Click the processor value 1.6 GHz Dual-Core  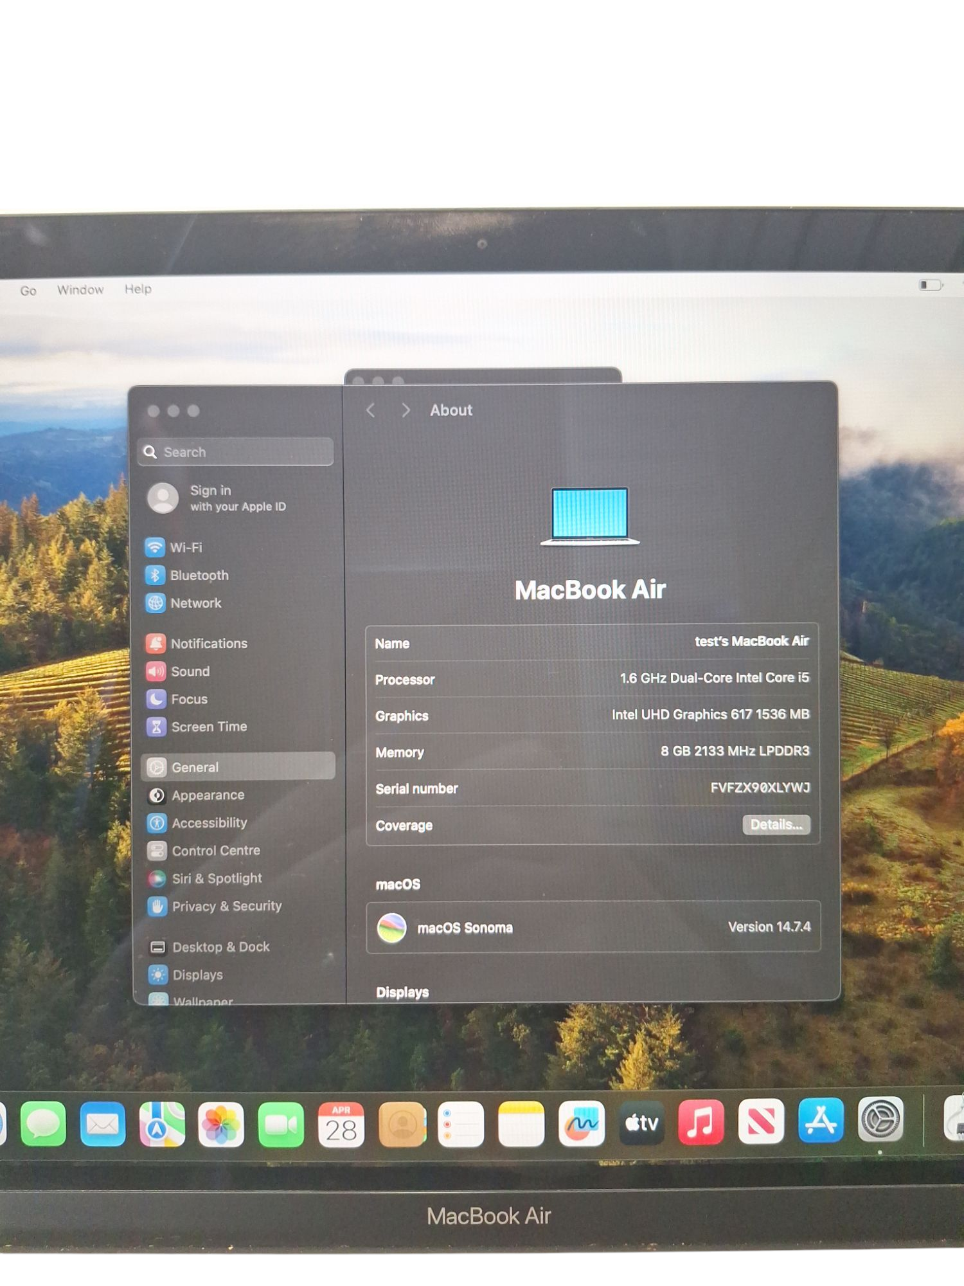point(715,678)
